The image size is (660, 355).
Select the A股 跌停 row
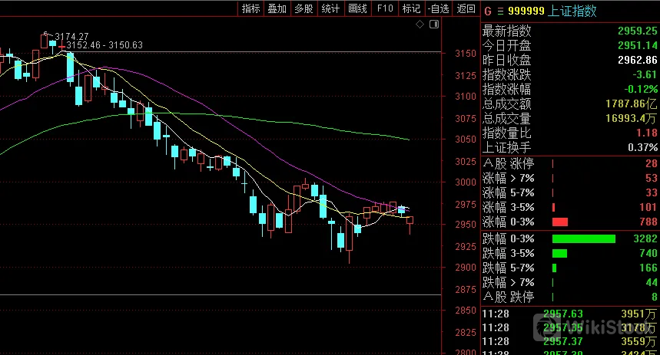click(x=569, y=297)
